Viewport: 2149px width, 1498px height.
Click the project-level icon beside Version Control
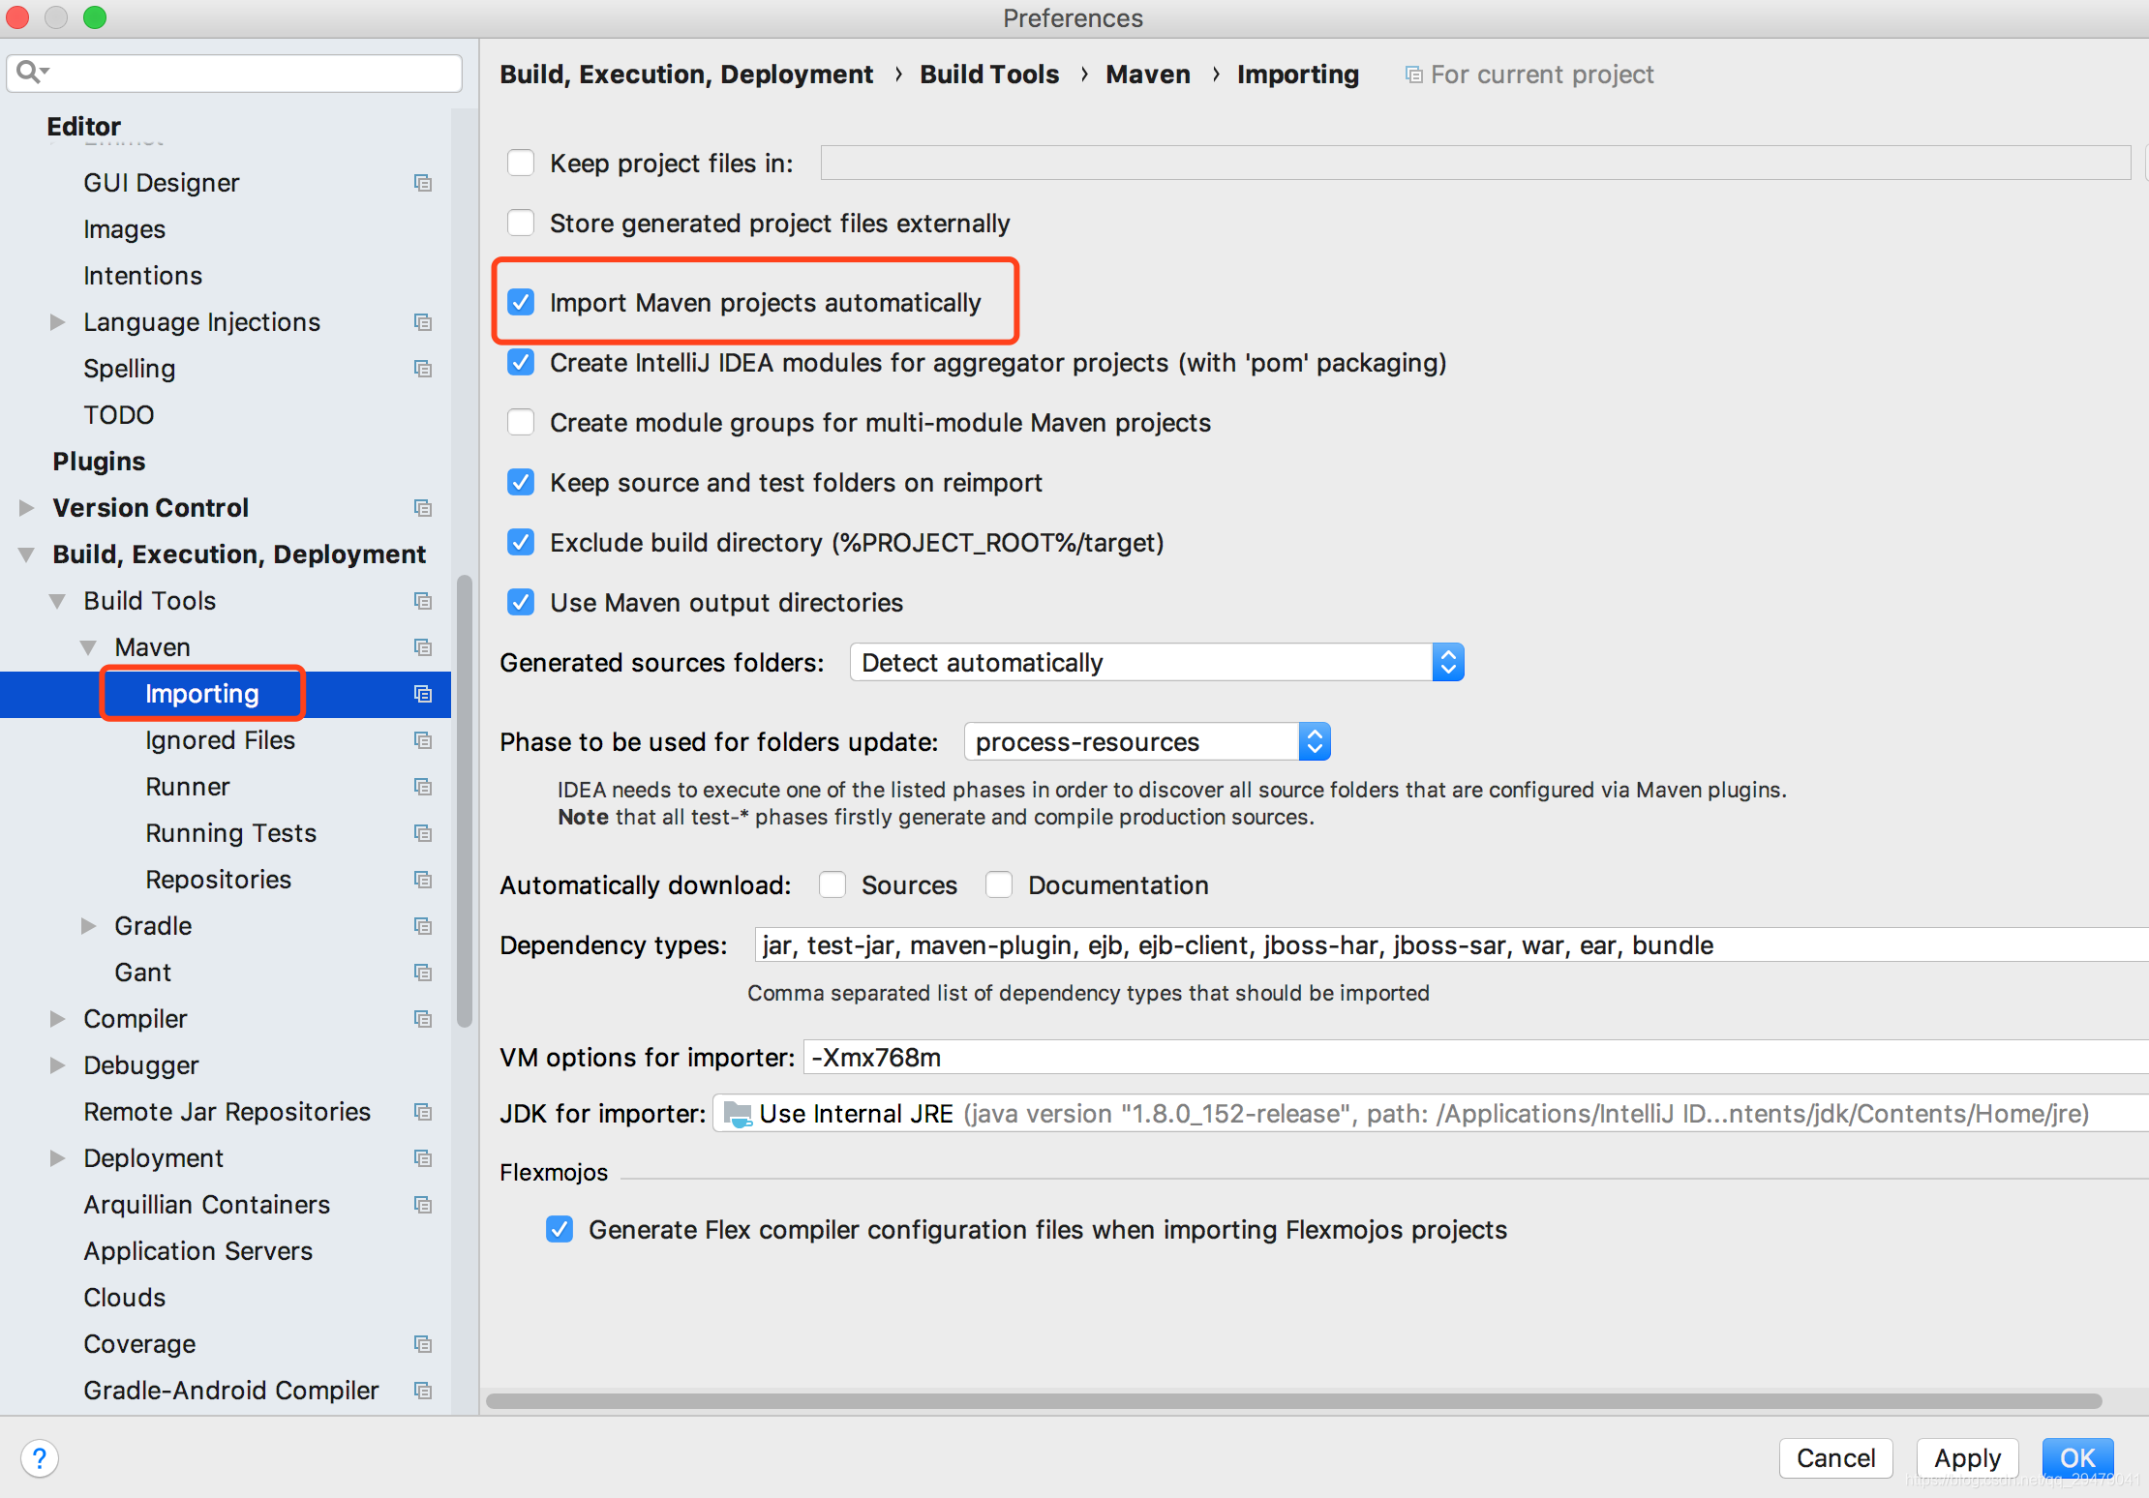coord(423,508)
